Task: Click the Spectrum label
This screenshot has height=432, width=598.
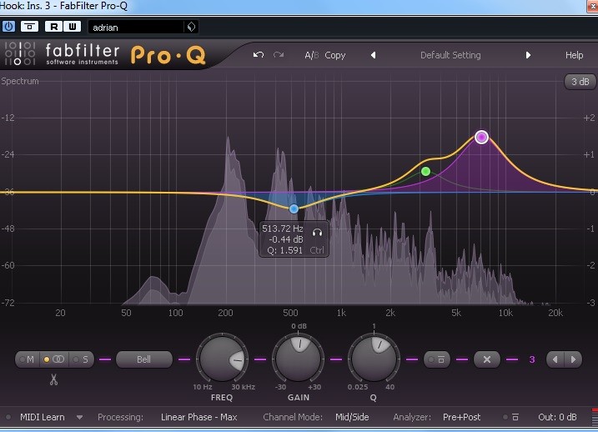Action: [x=20, y=81]
